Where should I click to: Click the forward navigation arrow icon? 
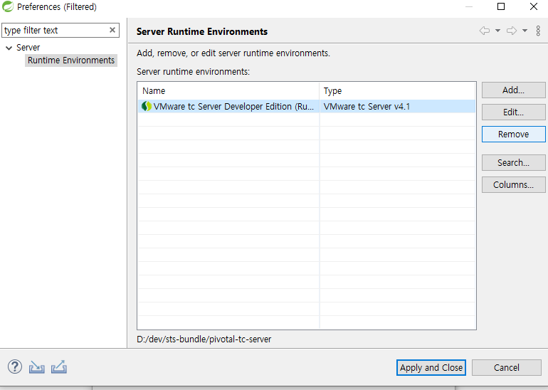512,31
